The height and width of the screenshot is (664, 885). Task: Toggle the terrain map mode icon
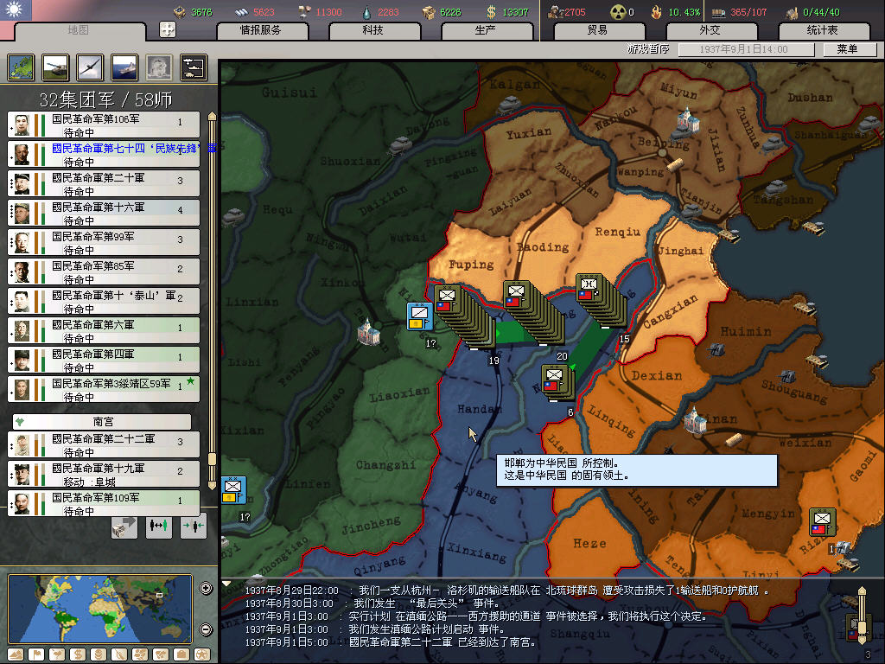pos(16,654)
